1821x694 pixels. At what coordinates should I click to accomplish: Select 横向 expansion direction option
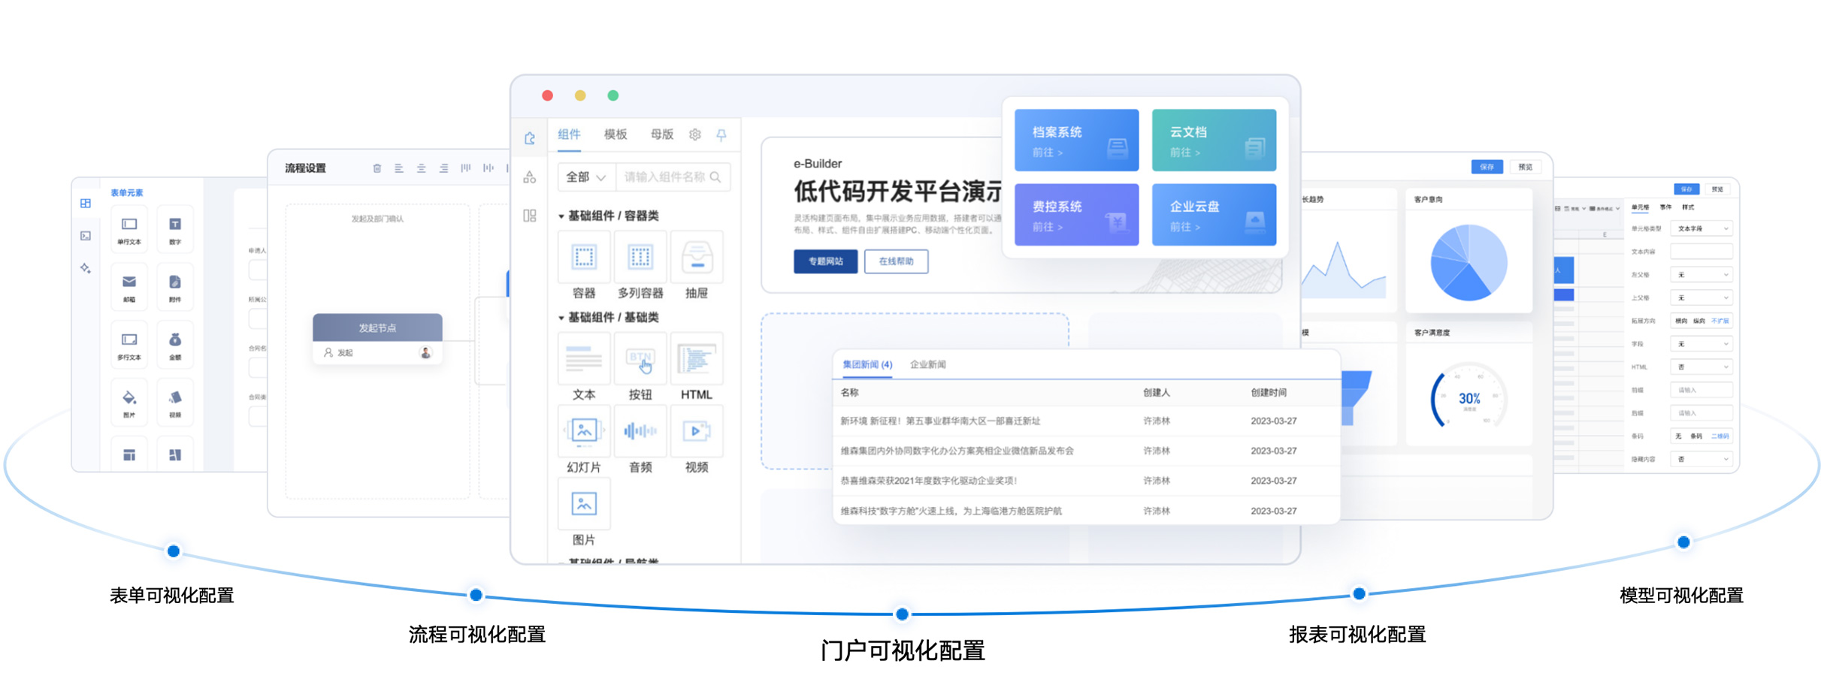click(1681, 321)
